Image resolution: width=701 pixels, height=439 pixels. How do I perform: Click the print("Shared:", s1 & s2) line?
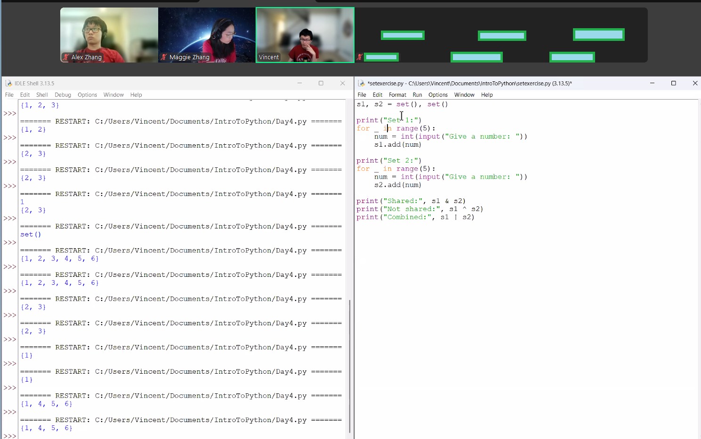[x=411, y=201]
